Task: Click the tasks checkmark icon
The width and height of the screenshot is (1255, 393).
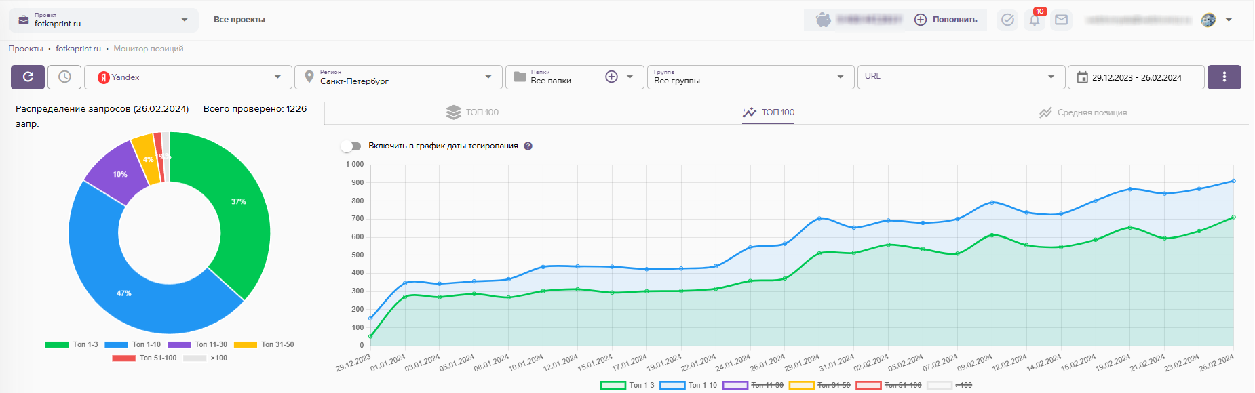Action: [x=1007, y=20]
